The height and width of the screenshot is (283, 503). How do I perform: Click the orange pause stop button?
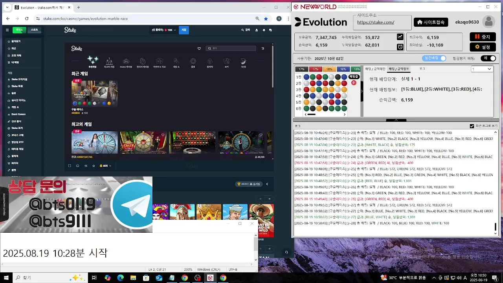click(x=483, y=37)
